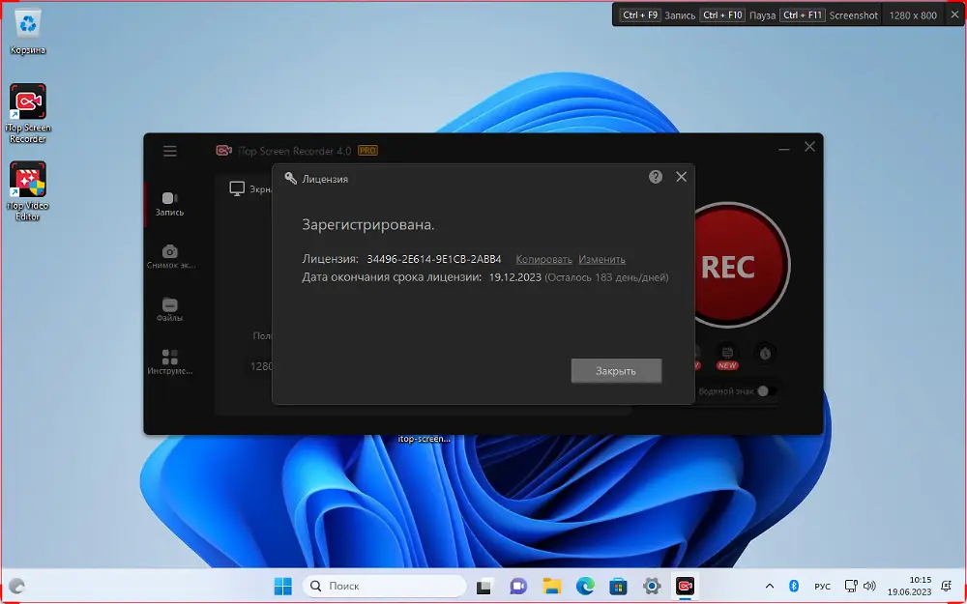The image size is (967, 604).
Task: Click the help question mark icon in dialog
Action: point(656,177)
